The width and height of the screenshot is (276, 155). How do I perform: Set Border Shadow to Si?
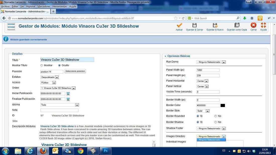(198, 122)
